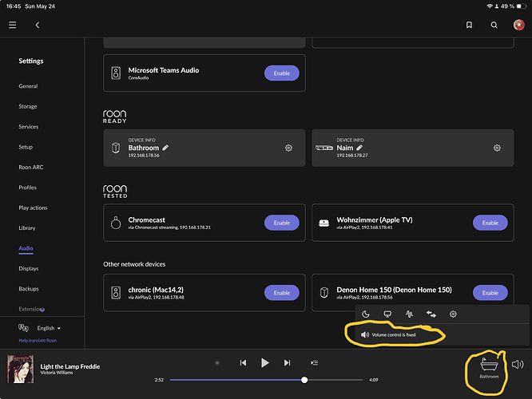532x399 pixels.
Task: Open volume speaker icon in footer
Action: point(518,365)
